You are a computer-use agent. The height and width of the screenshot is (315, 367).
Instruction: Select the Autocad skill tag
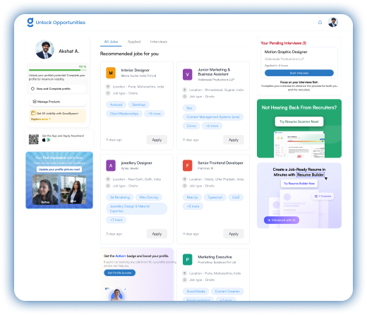pyautogui.click(x=116, y=105)
